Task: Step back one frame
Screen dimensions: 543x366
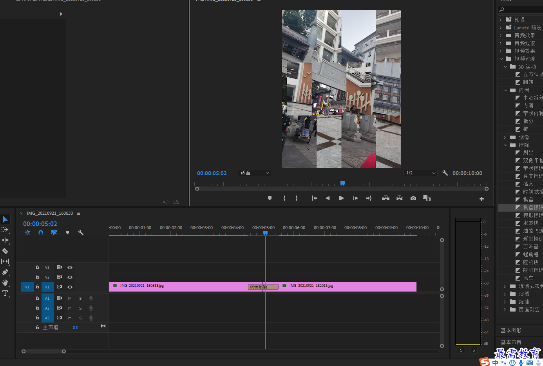Action: pyautogui.click(x=328, y=198)
